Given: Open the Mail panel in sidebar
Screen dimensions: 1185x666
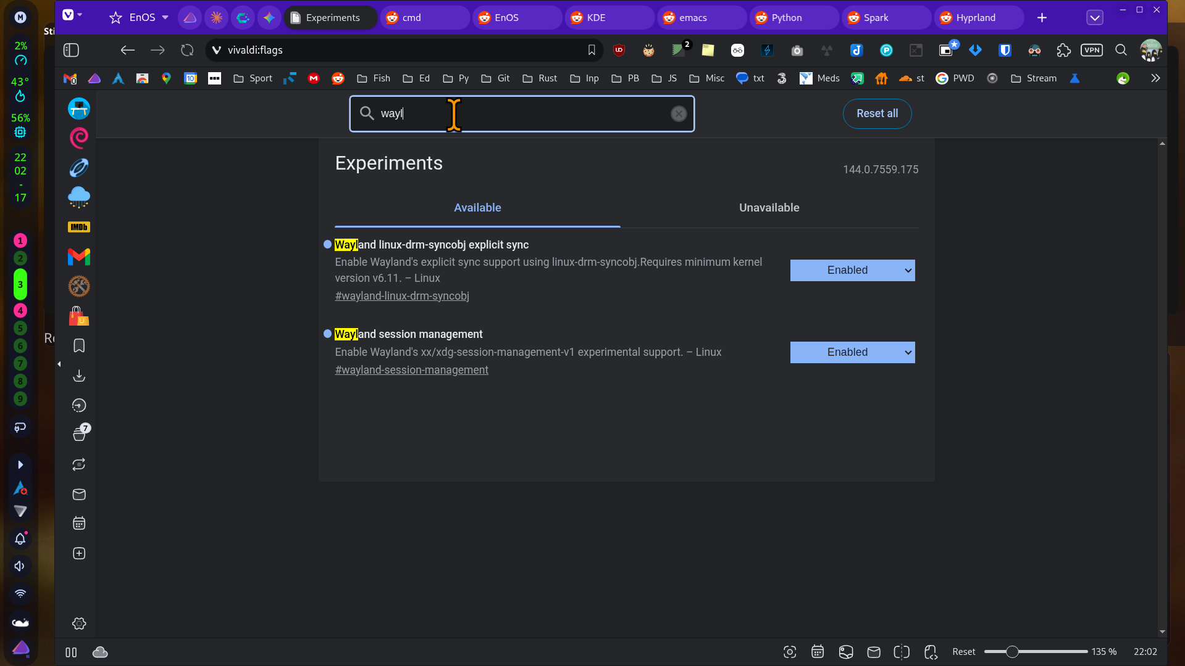Looking at the screenshot, I should (x=79, y=495).
